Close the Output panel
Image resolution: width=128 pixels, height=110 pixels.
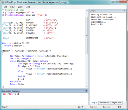pyautogui.click(x=125, y=11)
